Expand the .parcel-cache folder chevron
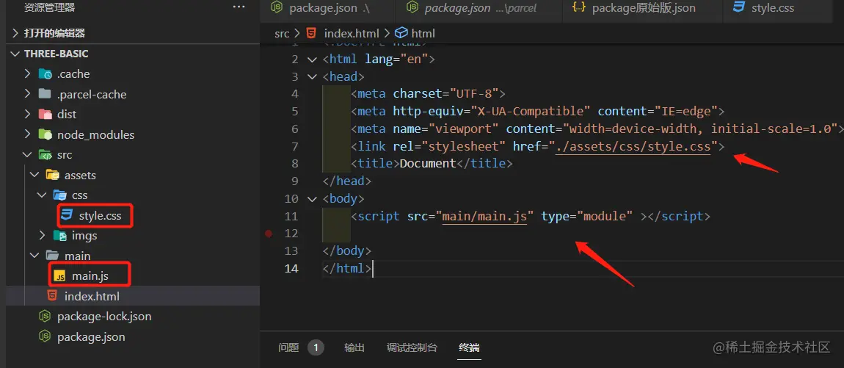 click(27, 94)
